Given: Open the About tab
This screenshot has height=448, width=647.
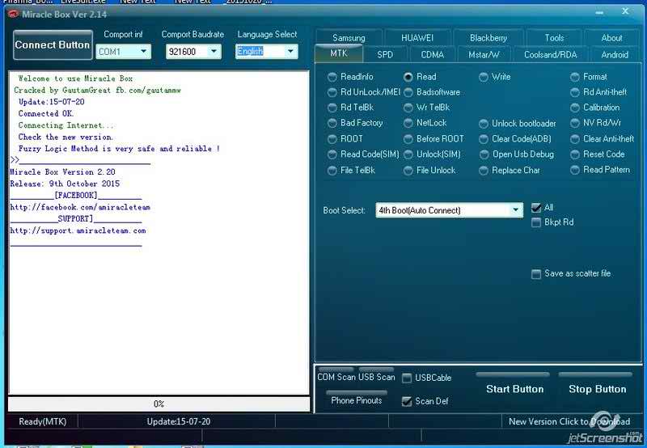Looking at the screenshot, I should click(x=611, y=38).
